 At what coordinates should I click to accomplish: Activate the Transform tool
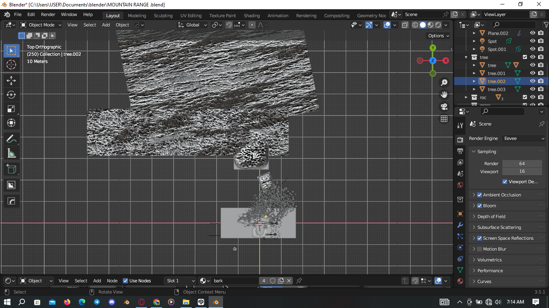tap(11, 123)
